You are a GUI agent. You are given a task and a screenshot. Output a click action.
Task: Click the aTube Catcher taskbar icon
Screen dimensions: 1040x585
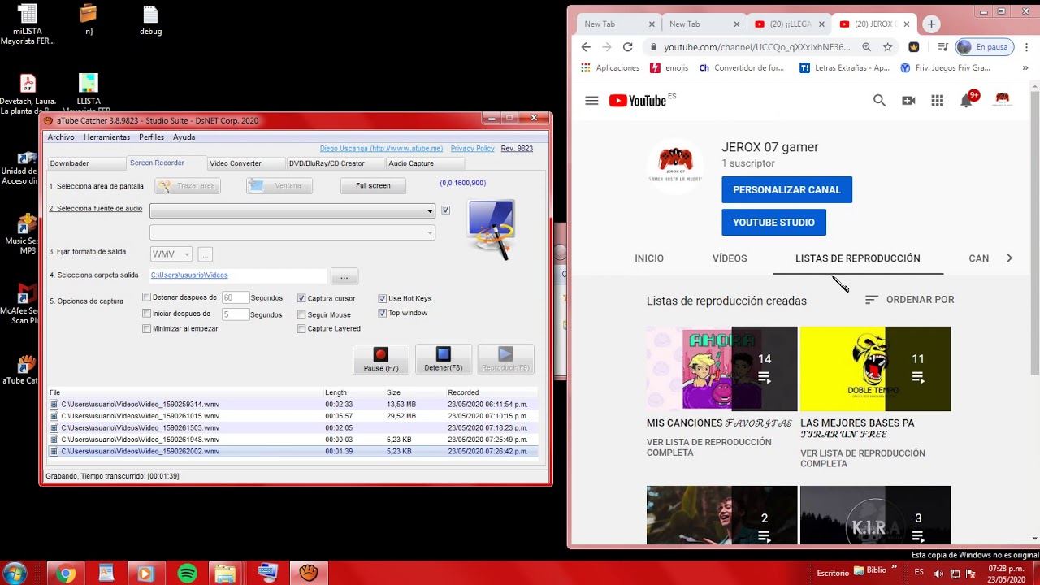click(x=308, y=573)
